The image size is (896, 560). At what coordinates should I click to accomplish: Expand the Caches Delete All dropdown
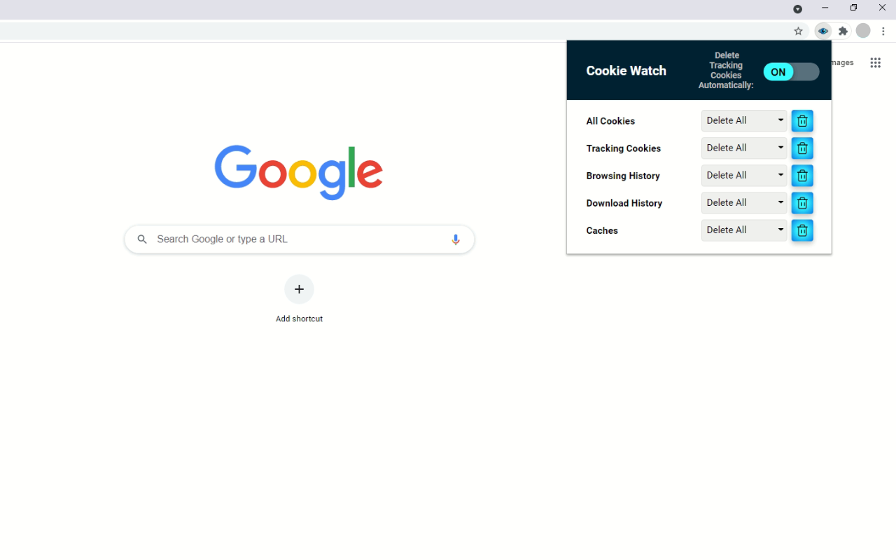[744, 230]
